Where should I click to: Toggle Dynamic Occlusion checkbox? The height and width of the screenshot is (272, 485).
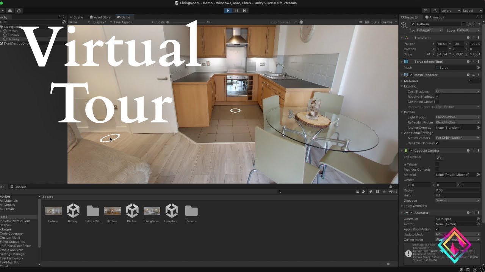437,143
